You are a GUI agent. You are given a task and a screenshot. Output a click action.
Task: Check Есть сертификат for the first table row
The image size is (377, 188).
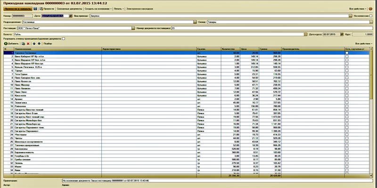coord(347,53)
